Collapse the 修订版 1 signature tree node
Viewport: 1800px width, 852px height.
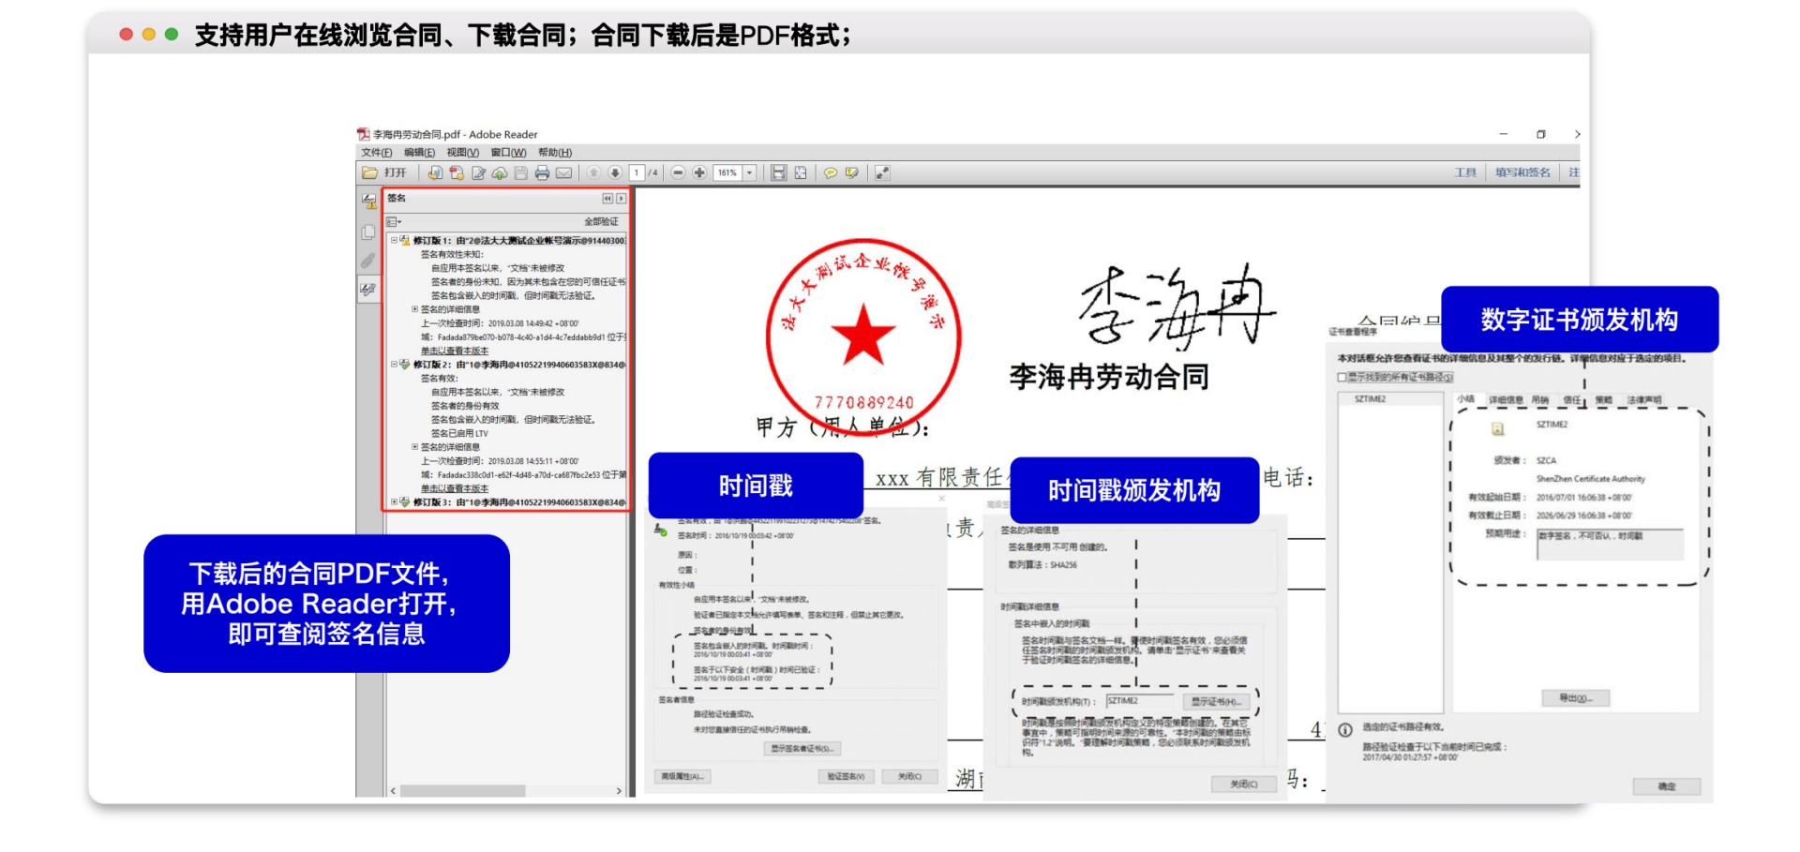[x=394, y=240]
